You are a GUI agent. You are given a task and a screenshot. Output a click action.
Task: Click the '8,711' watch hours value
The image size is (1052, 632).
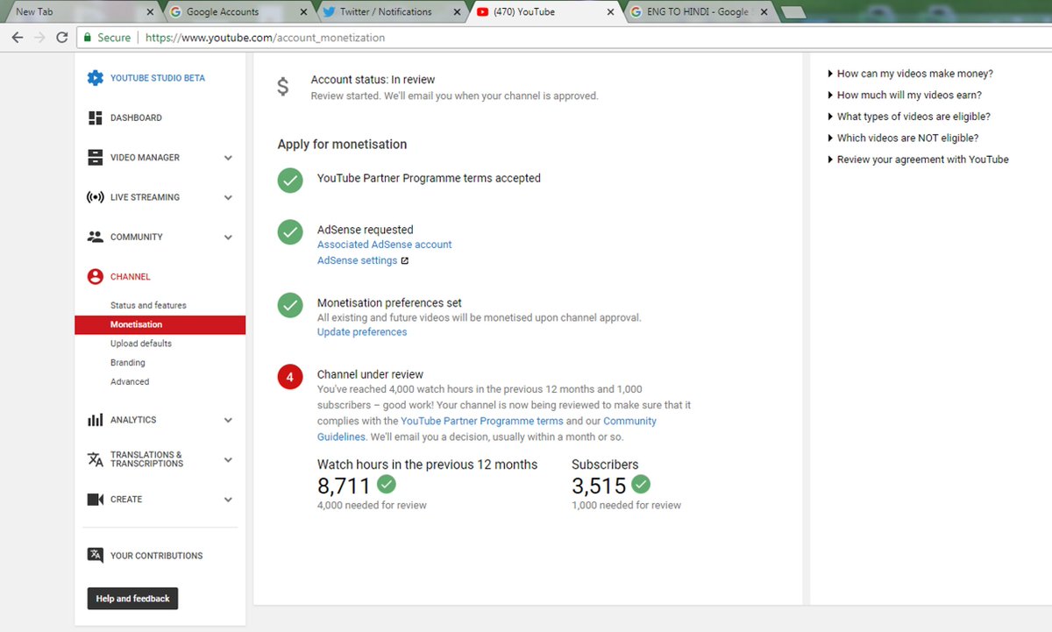(x=344, y=485)
